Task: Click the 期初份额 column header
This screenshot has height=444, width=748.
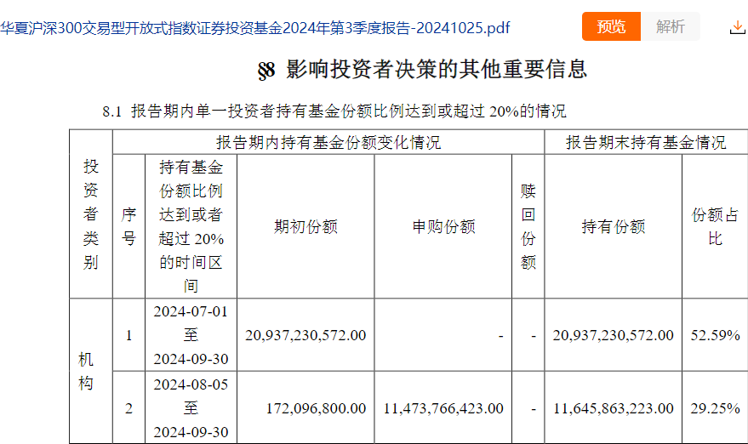Action: 305,226
